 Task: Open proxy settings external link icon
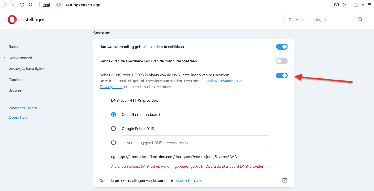coord(285,180)
